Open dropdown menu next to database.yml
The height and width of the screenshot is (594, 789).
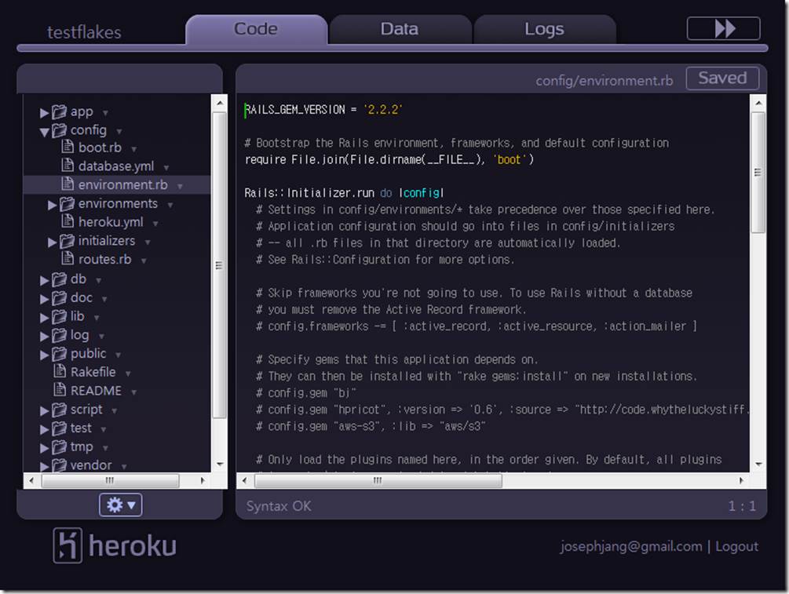[x=166, y=168]
